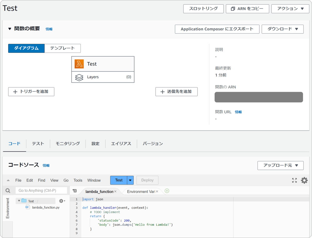
Task: Open the 情報 link beside 関数 URL
Action: click(238, 112)
